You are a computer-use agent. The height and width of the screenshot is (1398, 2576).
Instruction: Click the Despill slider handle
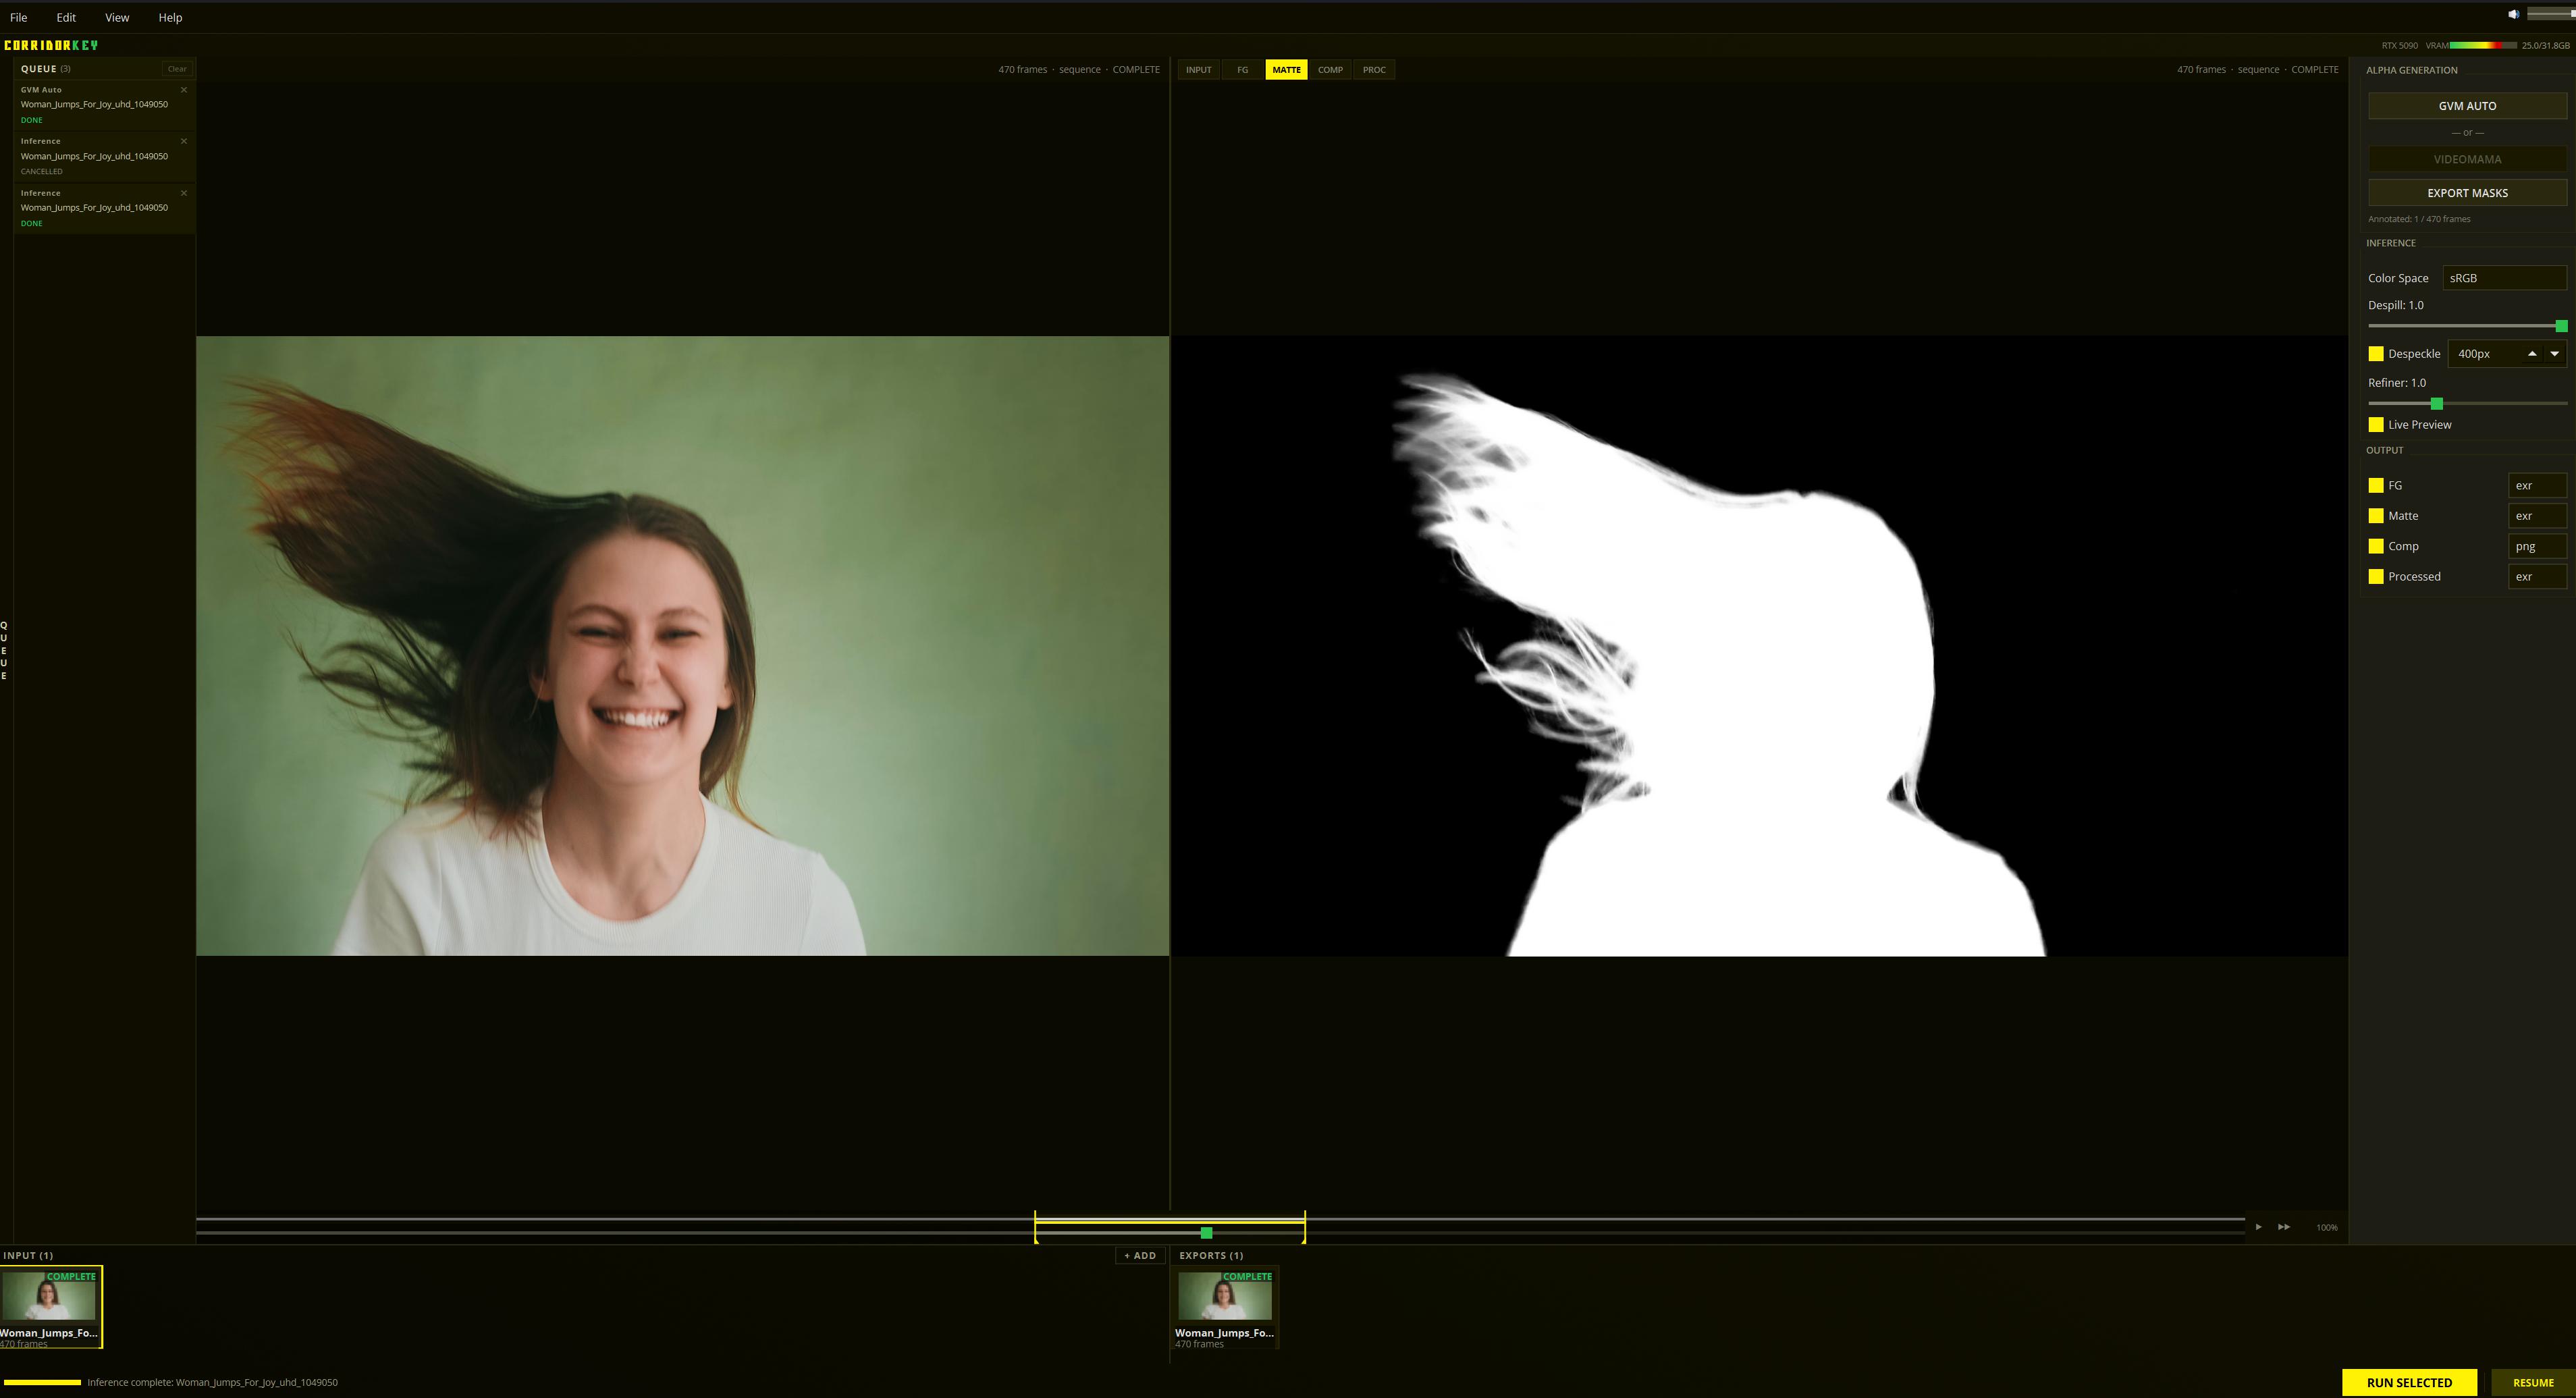tap(2561, 326)
